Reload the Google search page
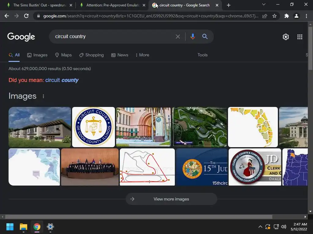Viewport: 313px width, 234px height. pos(26,16)
